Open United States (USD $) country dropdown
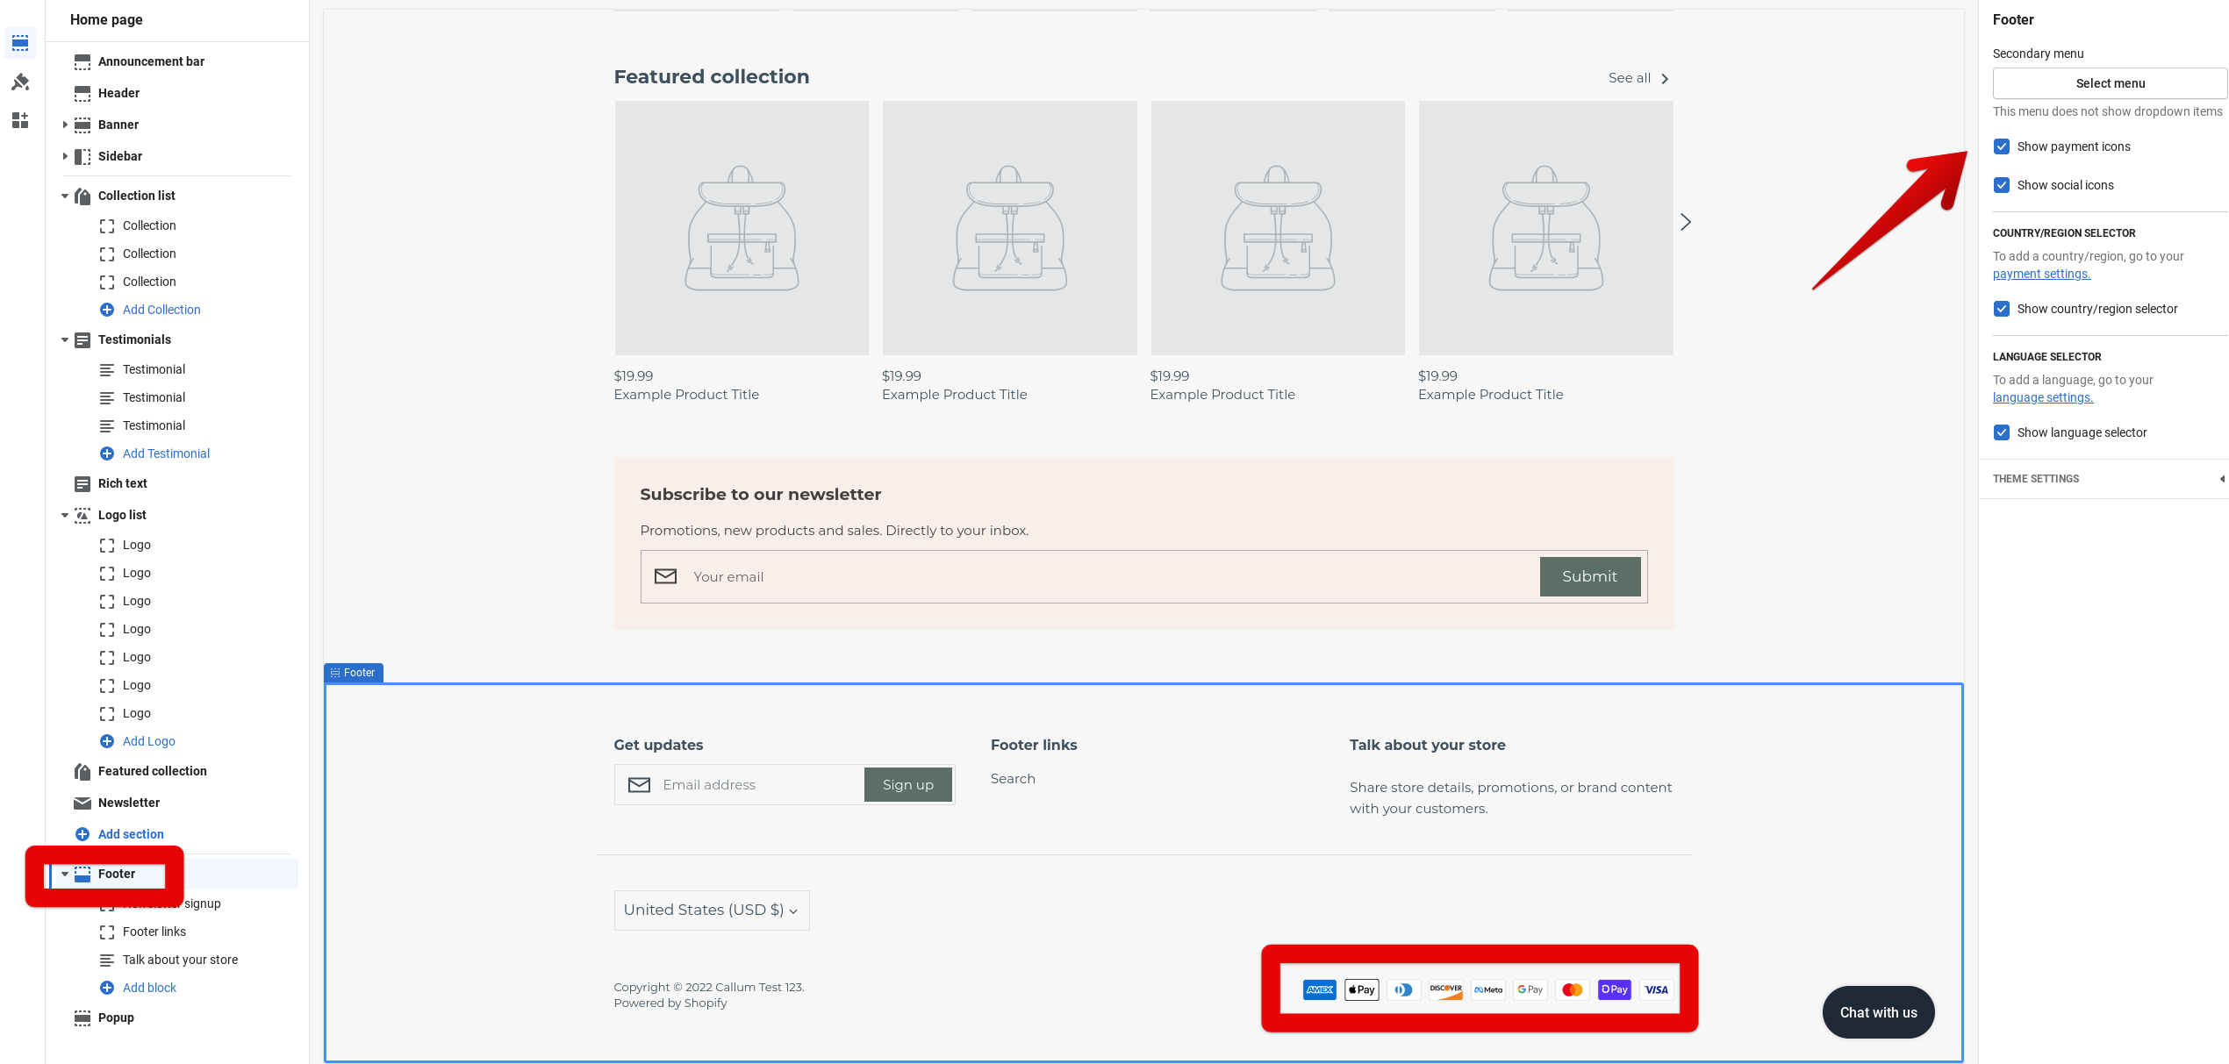 point(711,910)
